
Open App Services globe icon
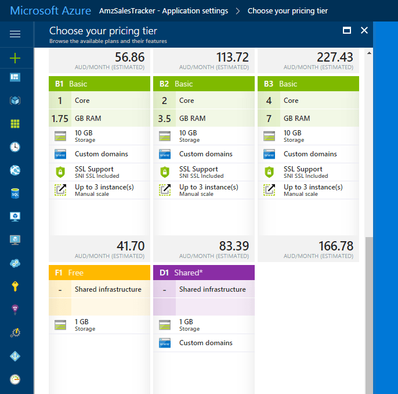click(x=15, y=170)
